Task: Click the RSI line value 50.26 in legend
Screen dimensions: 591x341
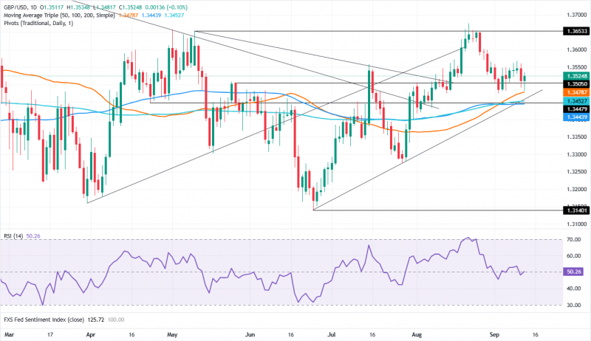Action: [x=33, y=236]
